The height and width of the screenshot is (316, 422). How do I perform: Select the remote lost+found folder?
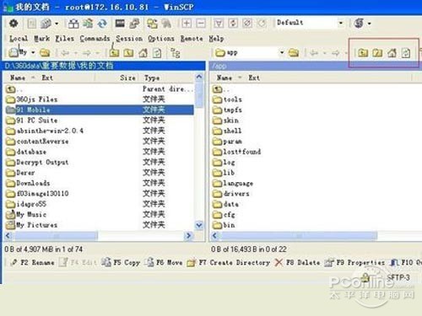(x=237, y=152)
